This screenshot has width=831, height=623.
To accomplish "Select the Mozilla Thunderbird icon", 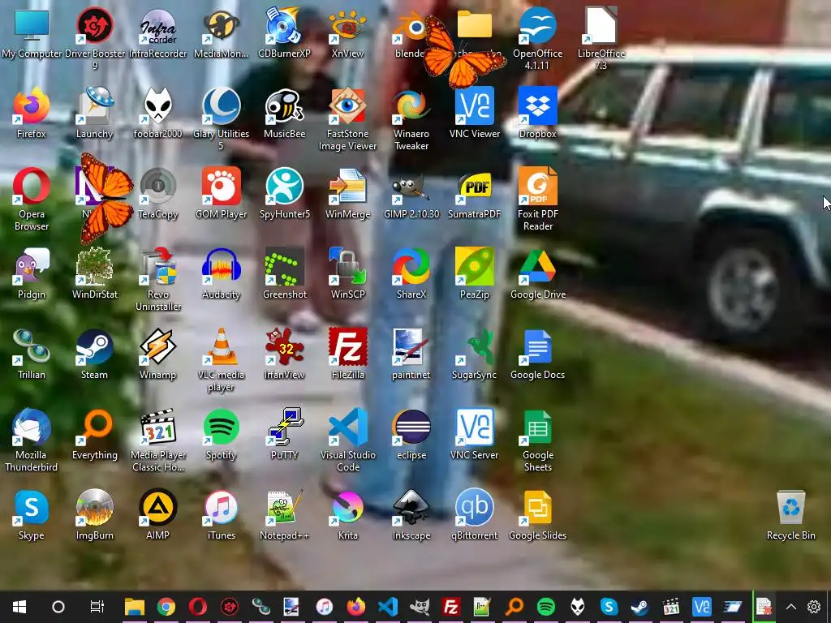I will click(32, 440).
